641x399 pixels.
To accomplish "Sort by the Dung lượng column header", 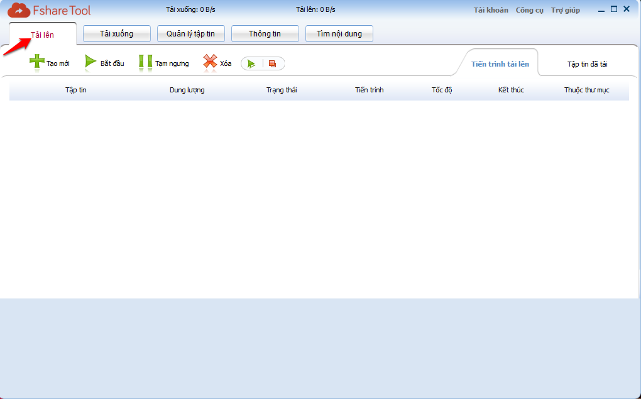I will [x=187, y=90].
